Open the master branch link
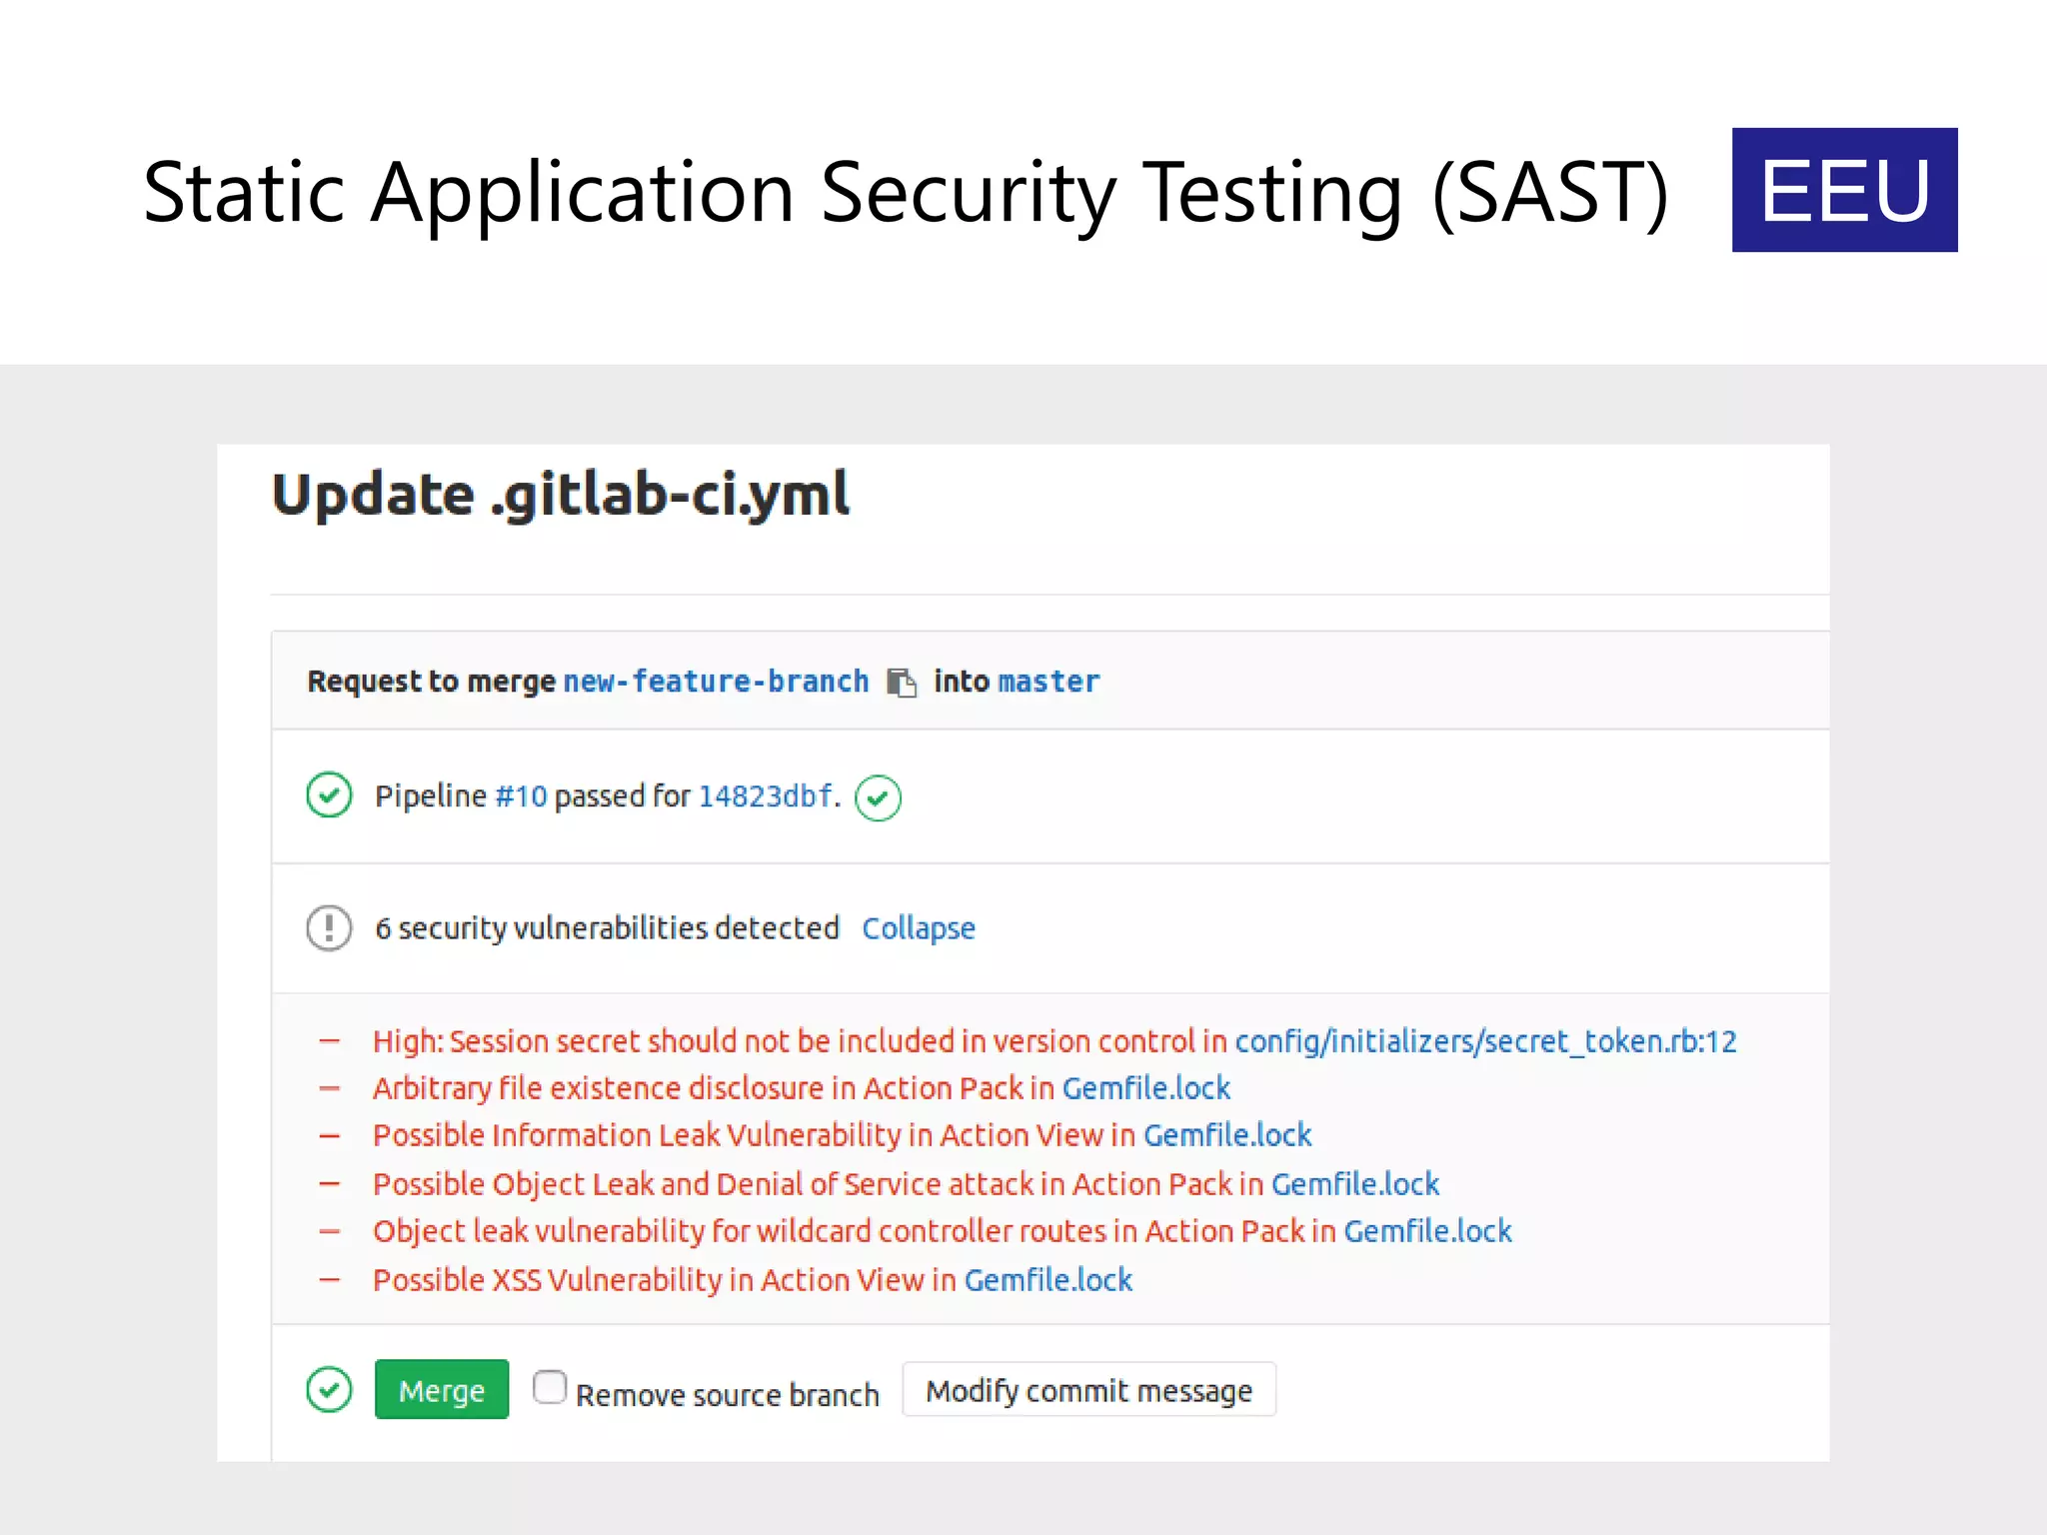The height and width of the screenshot is (1535, 2047). coord(1048,682)
